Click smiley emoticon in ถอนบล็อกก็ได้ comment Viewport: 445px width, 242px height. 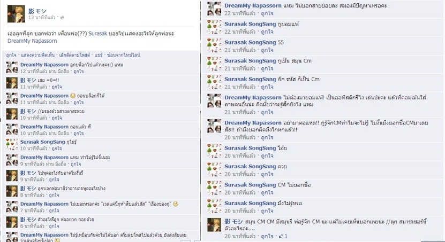(73, 96)
